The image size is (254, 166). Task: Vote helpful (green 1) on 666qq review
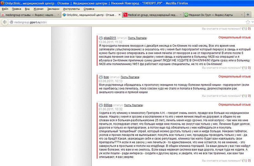tap(244, 161)
